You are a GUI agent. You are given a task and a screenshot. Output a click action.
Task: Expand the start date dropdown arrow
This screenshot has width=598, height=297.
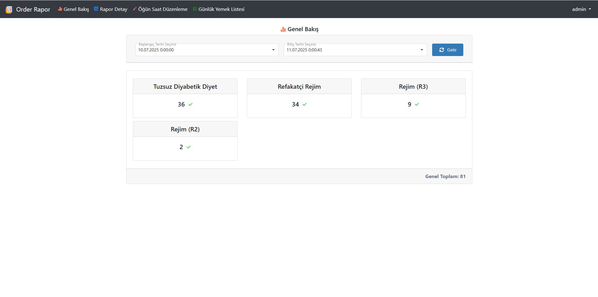[x=273, y=50]
